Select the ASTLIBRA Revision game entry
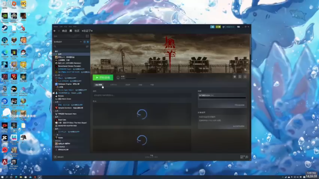Screen dimensions: 319x179 [69, 63]
